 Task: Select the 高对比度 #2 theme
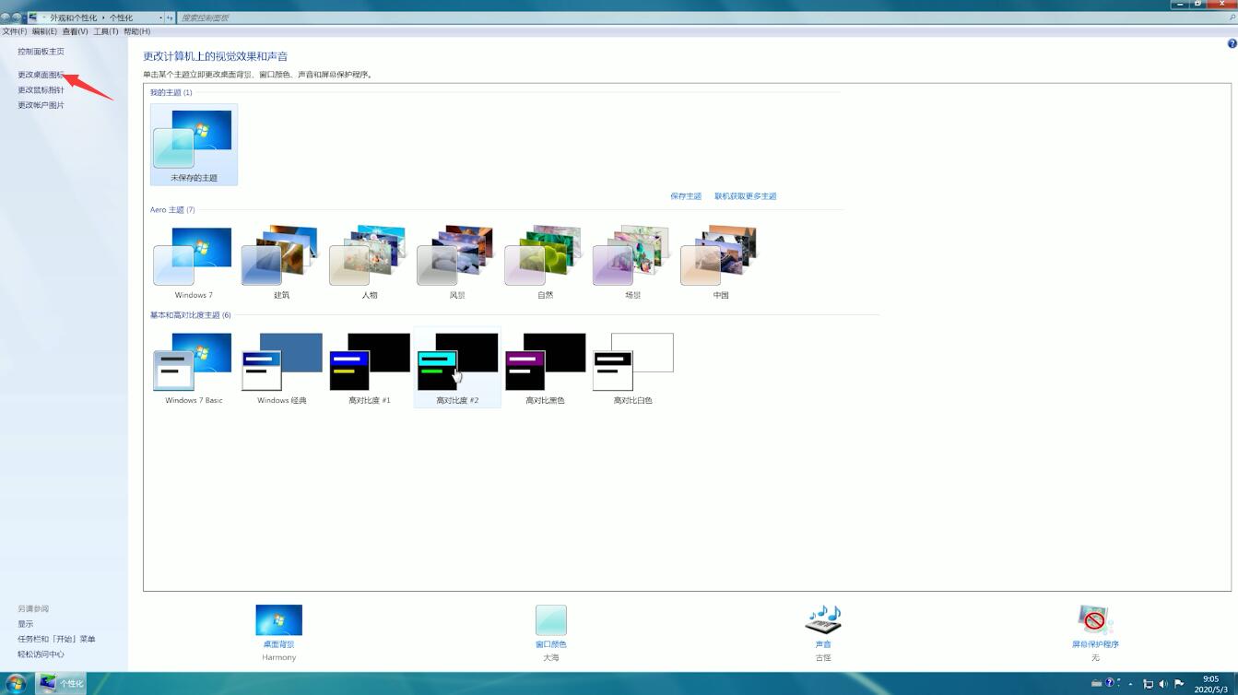point(457,368)
